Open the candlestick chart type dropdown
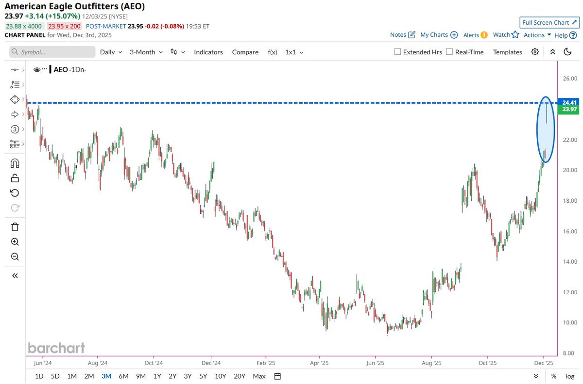This screenshot has height=384, width=583. coord(178,52)
